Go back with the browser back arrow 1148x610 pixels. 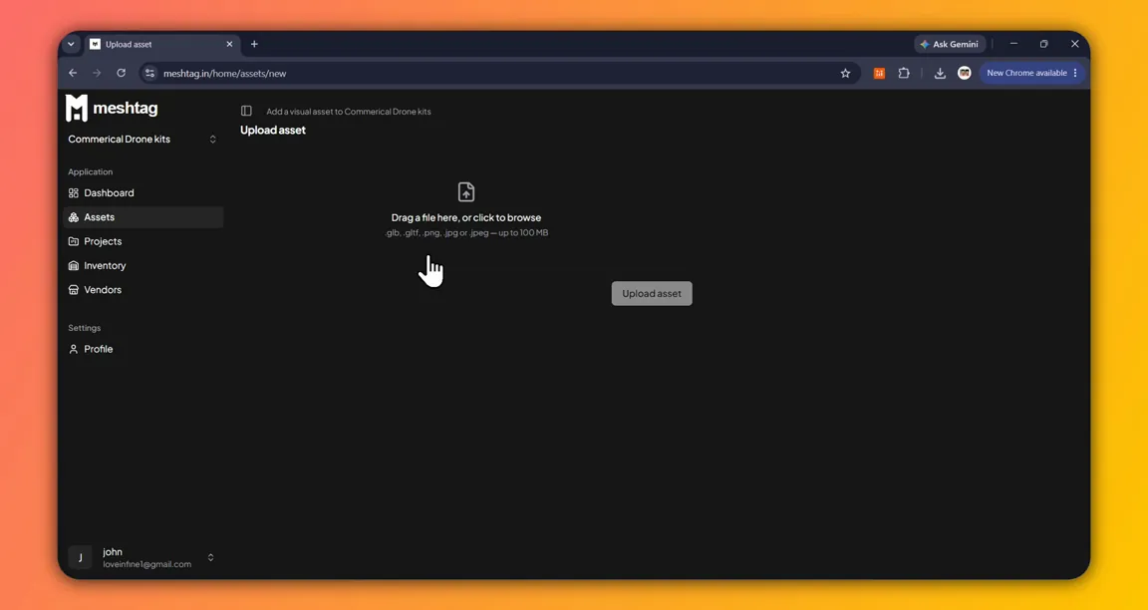point(73,73)
